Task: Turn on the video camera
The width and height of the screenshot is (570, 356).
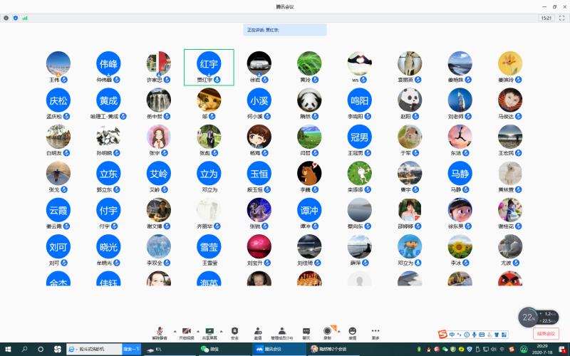Action: pyautogui.click(x=185, y=332)
